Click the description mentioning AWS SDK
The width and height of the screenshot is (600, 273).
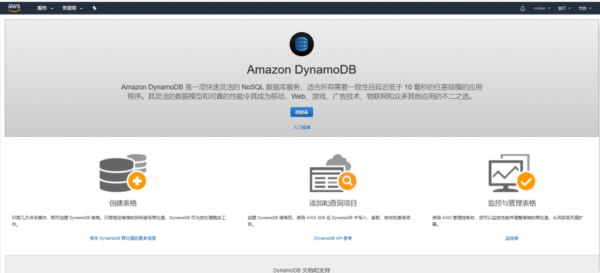coord(329,221)
